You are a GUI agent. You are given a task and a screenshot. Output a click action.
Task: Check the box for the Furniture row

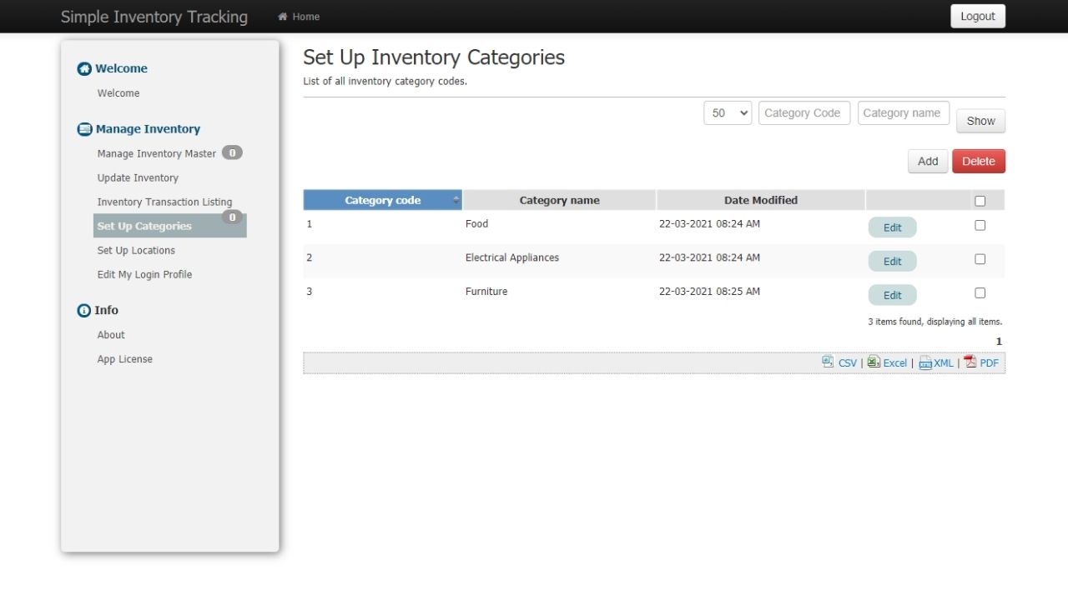click(980, 293)
